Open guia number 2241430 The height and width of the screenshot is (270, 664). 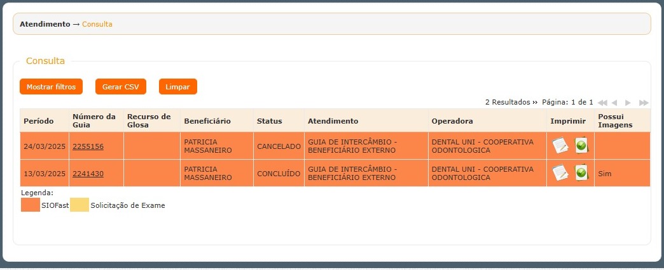(88, 174)
